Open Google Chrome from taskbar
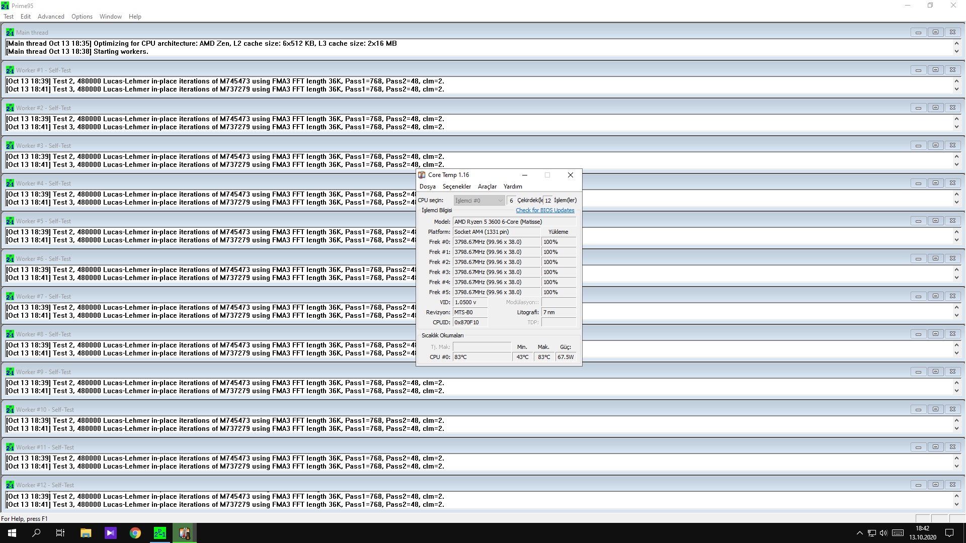 pos(135,533)
